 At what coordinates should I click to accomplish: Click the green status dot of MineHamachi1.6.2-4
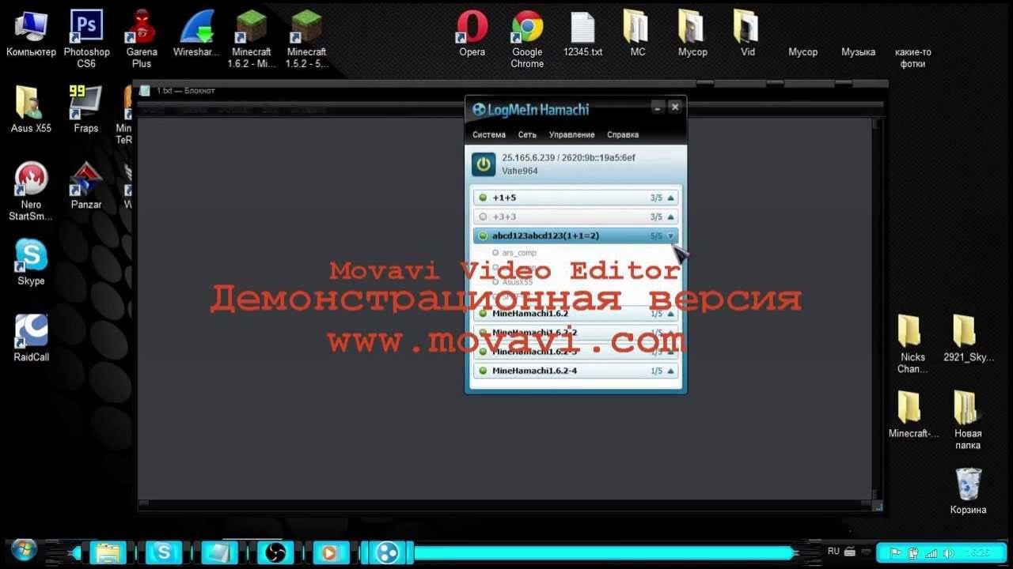coord(483,371)
